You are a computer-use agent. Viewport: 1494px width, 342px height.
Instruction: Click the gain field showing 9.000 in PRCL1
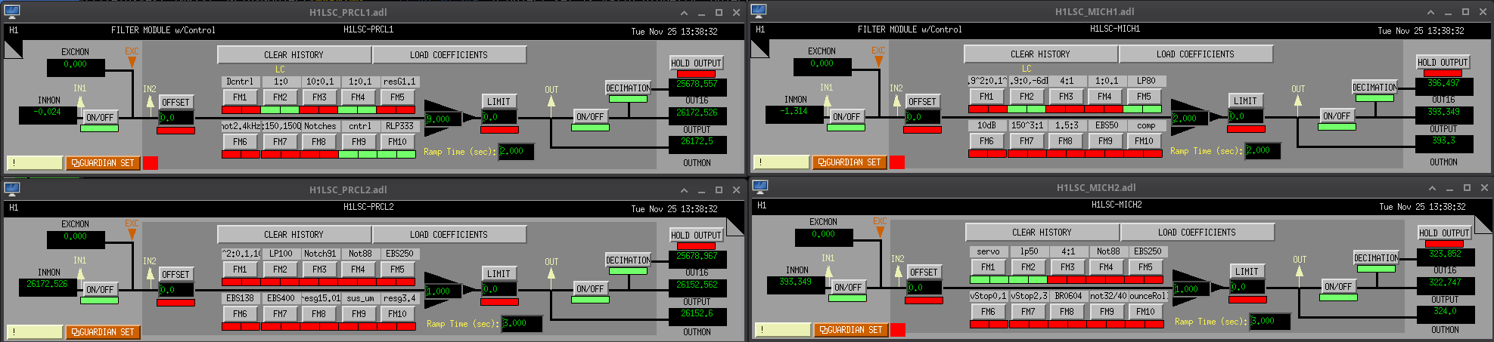[x=440, y=119]
